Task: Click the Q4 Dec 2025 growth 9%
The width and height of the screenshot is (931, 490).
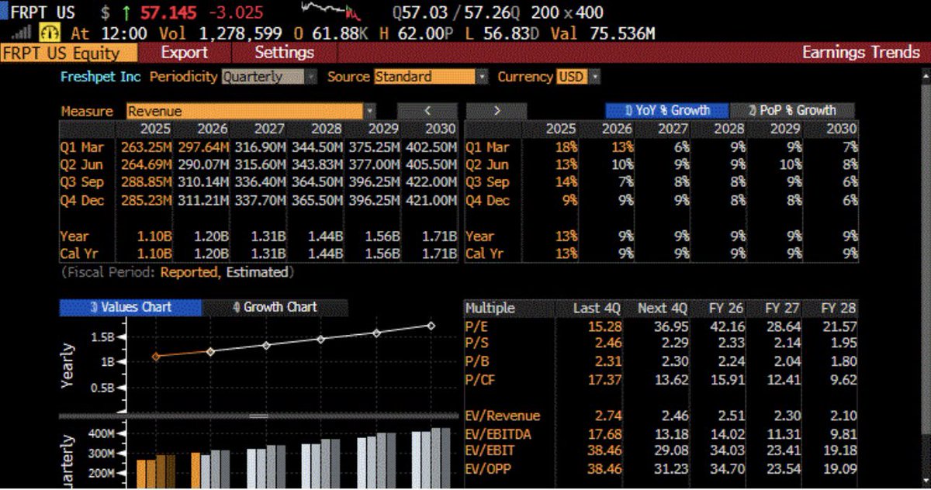Action: click(571, 200)
